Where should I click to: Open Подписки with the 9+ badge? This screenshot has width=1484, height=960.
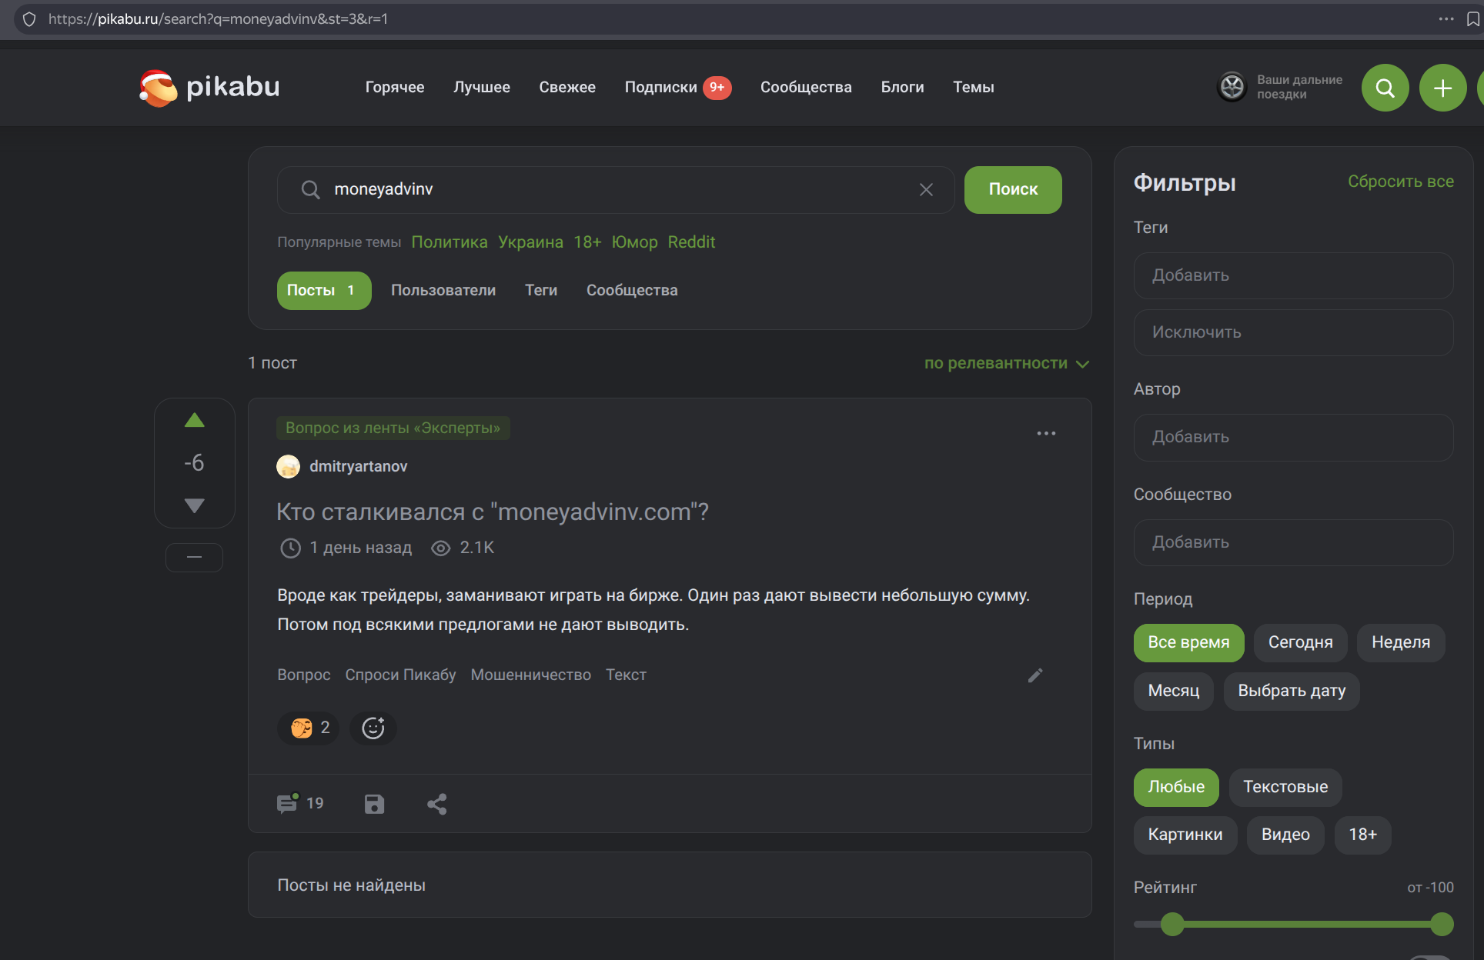coord(677,88)
